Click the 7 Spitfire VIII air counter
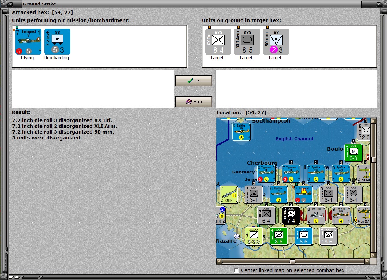Screen dimensions: 388x280 click(316, 173)
